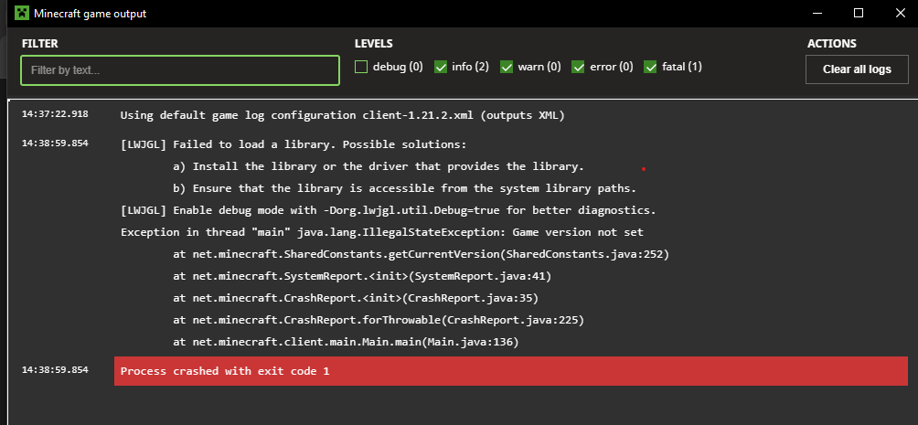The width and height of the screenshot is (918, 425).
Task: Click the ACTIONS section heading
Action: coord(831,44)
